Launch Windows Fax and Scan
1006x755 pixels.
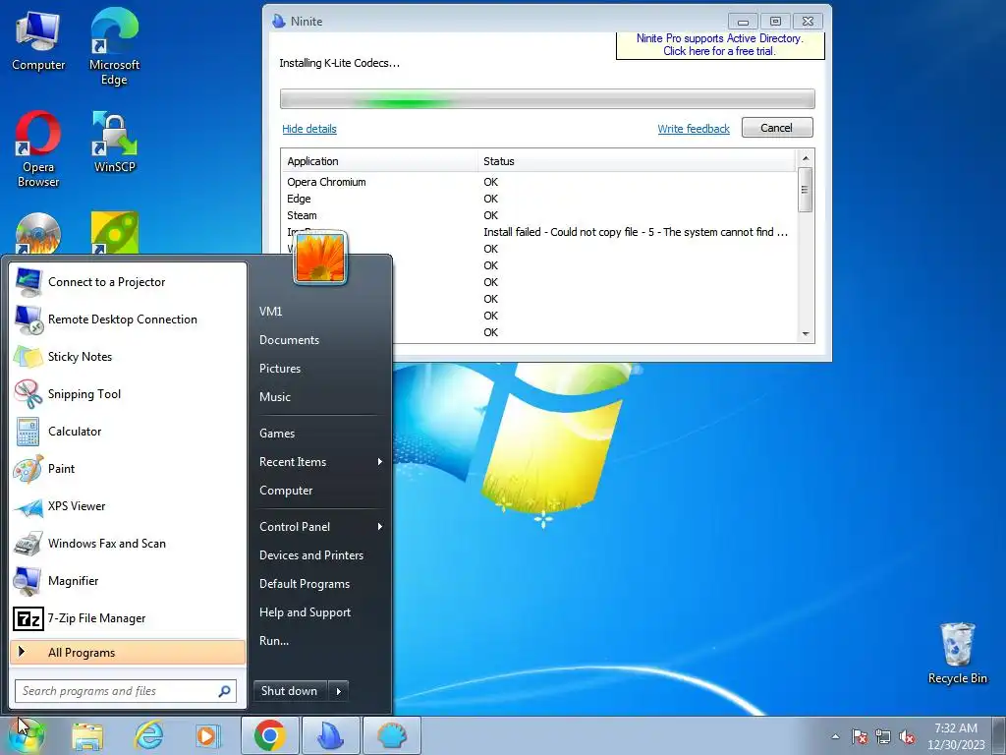(128, 543)
